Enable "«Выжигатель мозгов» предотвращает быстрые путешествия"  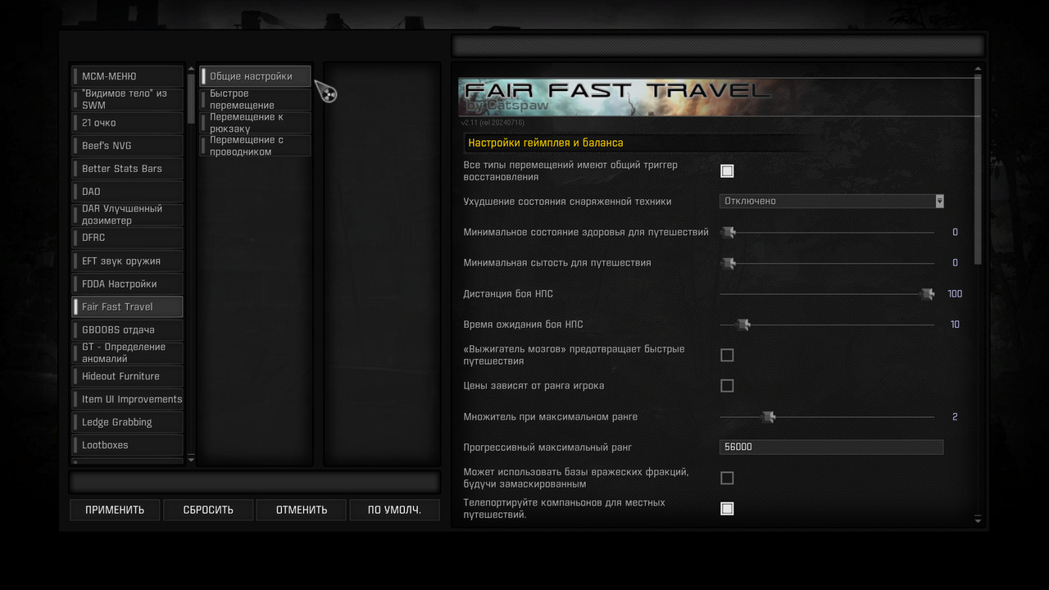[x=727, y=355]
